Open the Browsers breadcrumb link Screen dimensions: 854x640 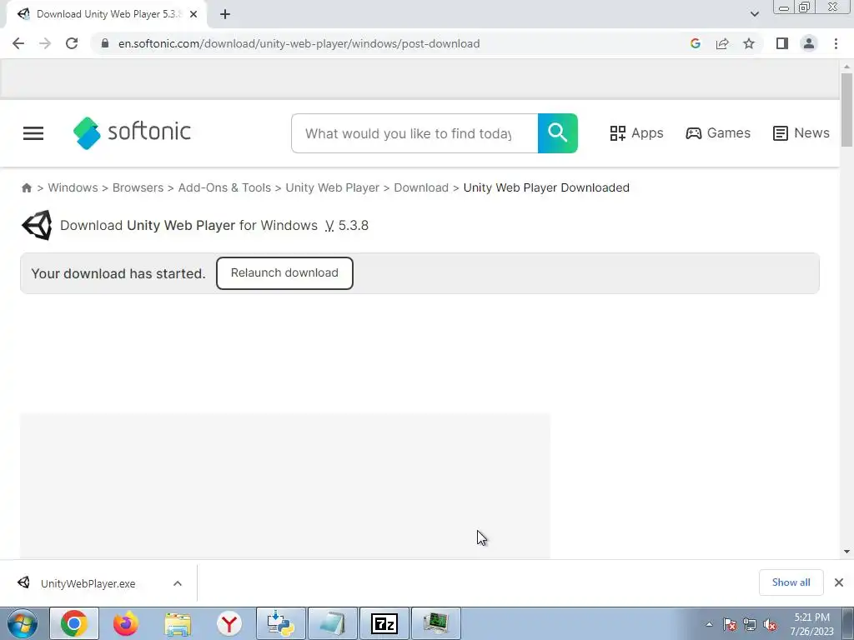pyautogui.click(x=138, y=187)
